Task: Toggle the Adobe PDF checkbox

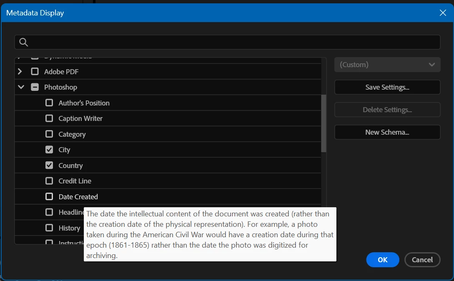Action: pos(35,71)
